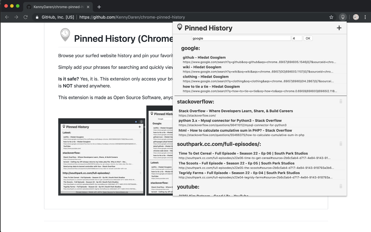Delete the youtube pinned section

[x=341, y=186]
